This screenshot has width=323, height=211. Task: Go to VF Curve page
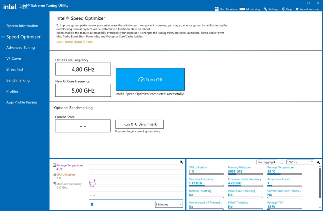pyautogui.click(x=13, y=58)
